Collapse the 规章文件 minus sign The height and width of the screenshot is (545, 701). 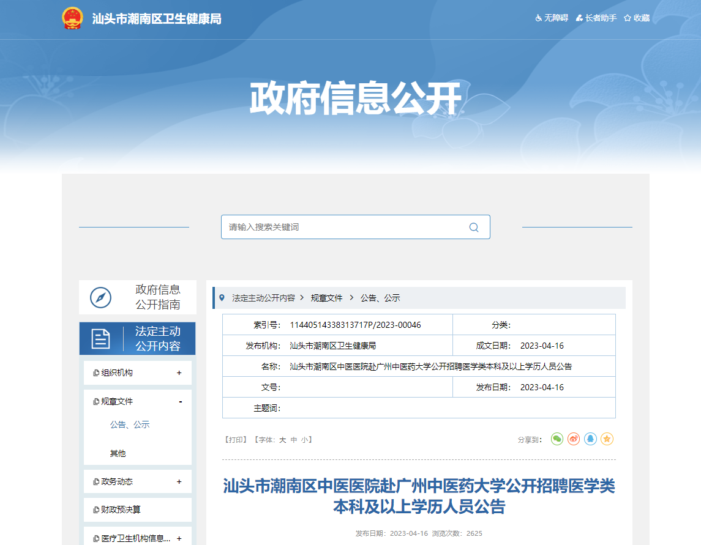click(x=180, y=402)
